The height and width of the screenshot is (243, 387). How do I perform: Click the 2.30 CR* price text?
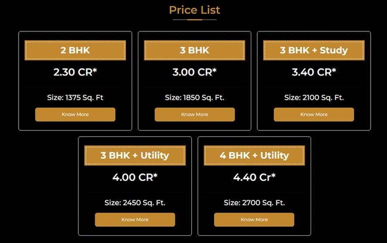[x=75, y=72]
